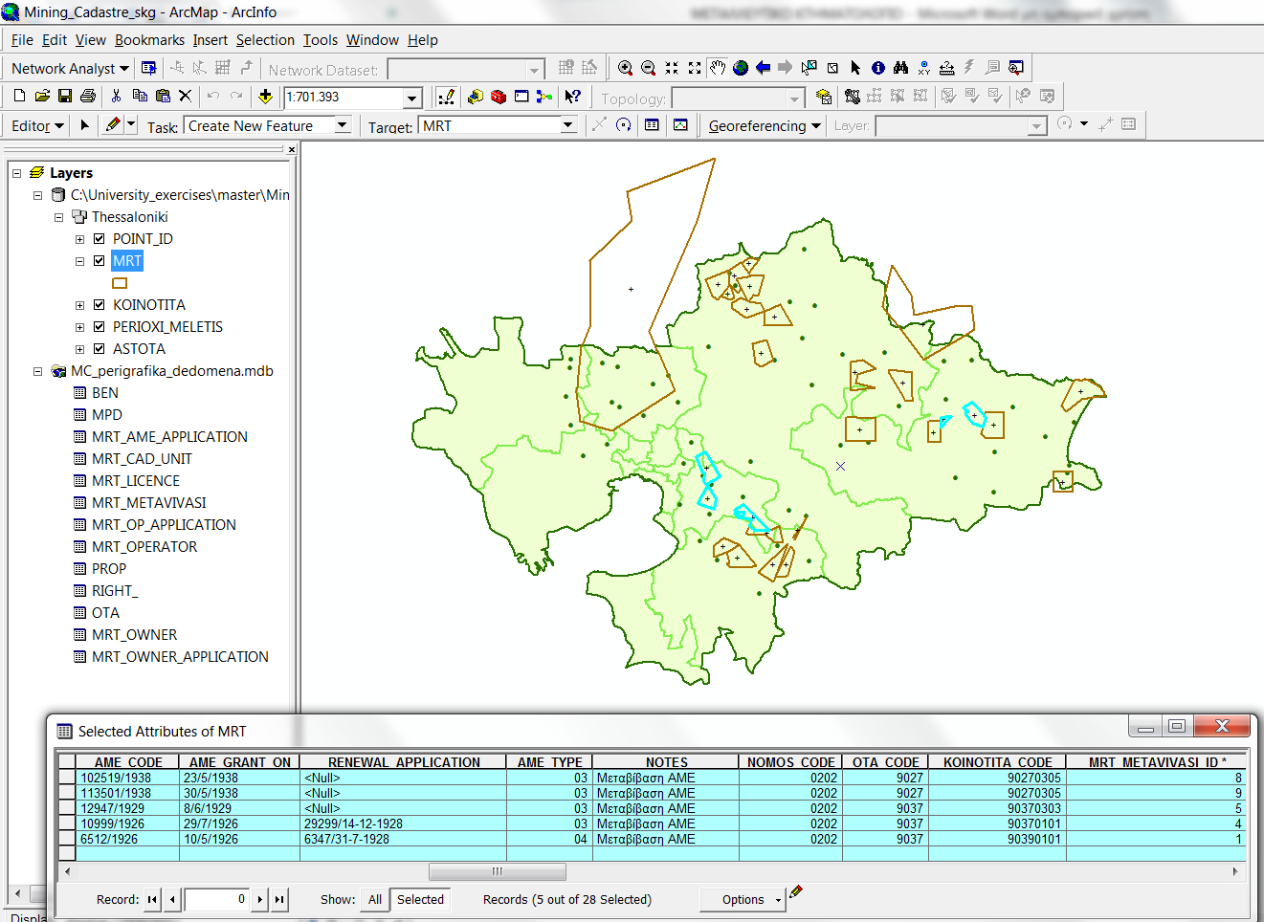Open the Georeferencing dropdown menu
Viewport: 1264px width, 922px height.
[765, 126]
